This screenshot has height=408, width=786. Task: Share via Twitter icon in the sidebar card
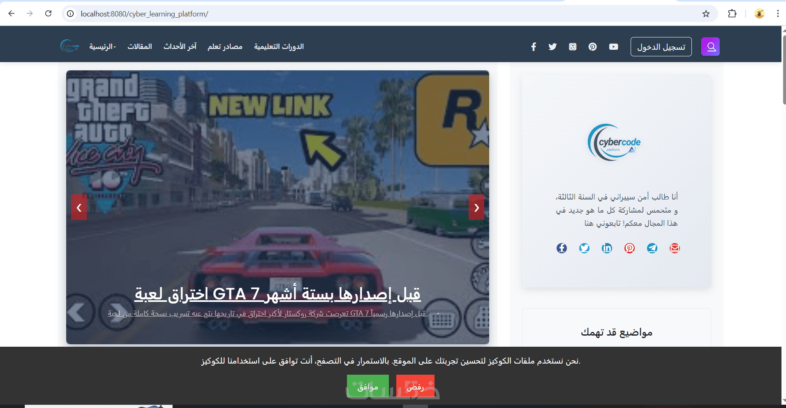point(584,248)
